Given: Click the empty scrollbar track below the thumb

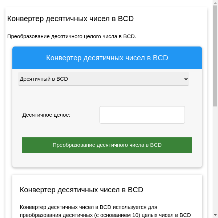Looking at the screenshot, I should pyautogui.click(x=215, y=160).
